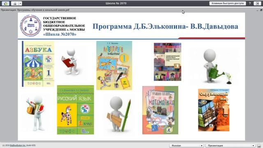Open the Клавиши быстрого доступа shortcuts button
This screenshot has width=263, height=148.
[x=227, y=3]
